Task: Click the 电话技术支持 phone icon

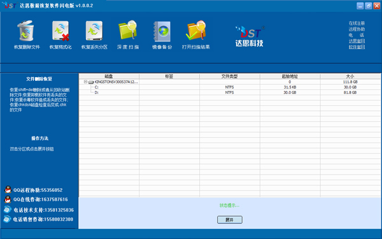Action: tap(8, 210)
